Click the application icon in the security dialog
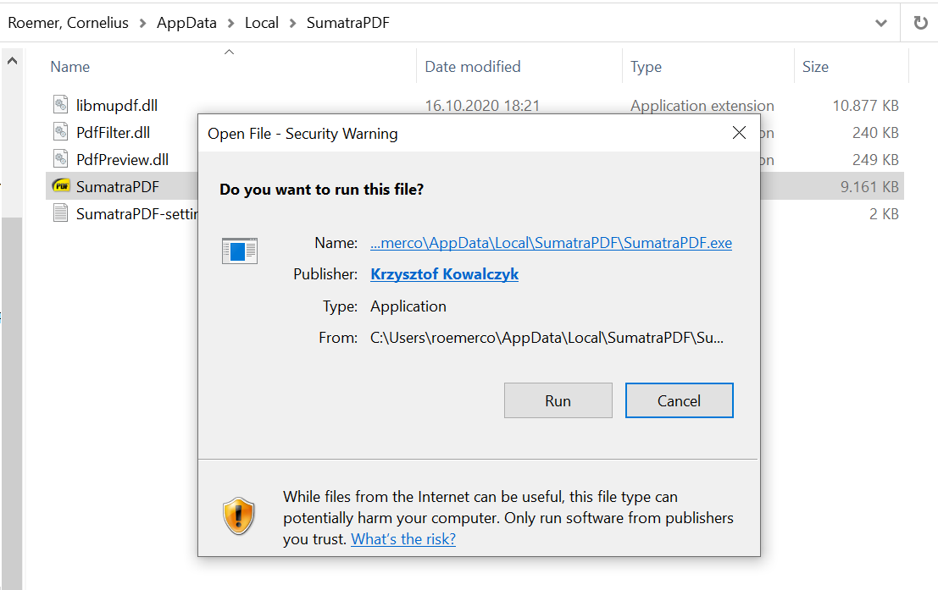 click(x=239, y=251)
